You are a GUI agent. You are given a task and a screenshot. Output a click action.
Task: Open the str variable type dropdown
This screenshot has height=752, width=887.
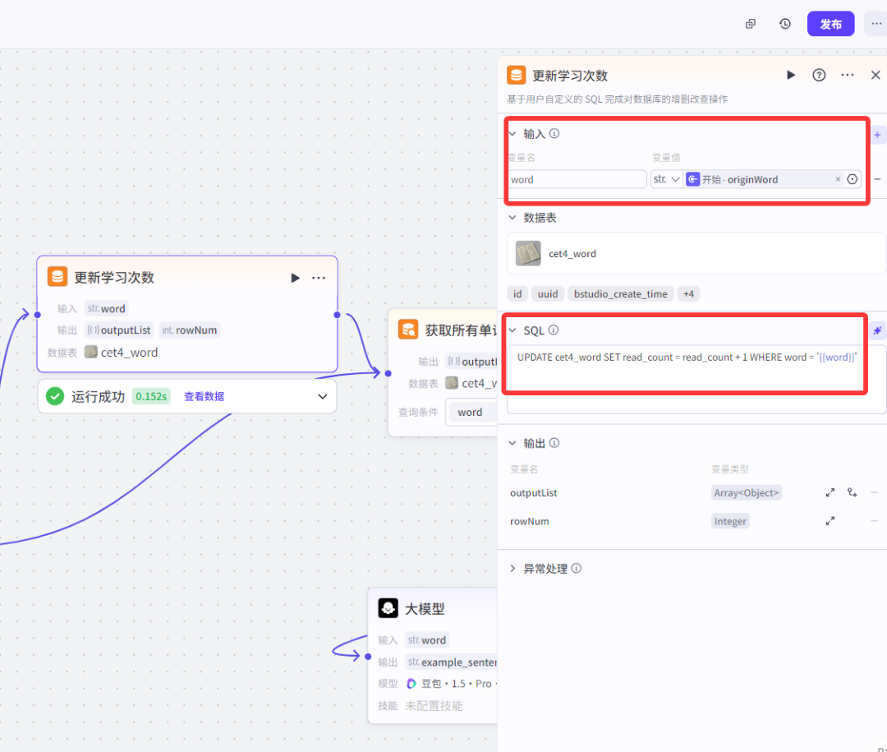click(x=666, y=179)
